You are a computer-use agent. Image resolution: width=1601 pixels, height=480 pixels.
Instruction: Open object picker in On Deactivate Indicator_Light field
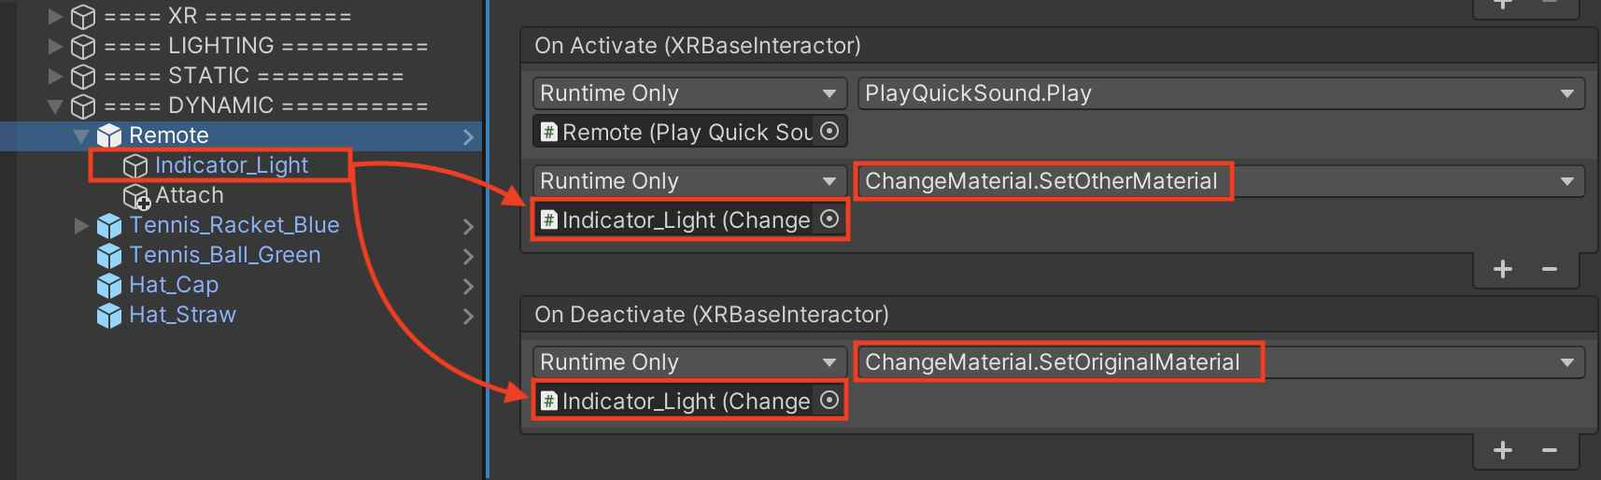(829, 401)
